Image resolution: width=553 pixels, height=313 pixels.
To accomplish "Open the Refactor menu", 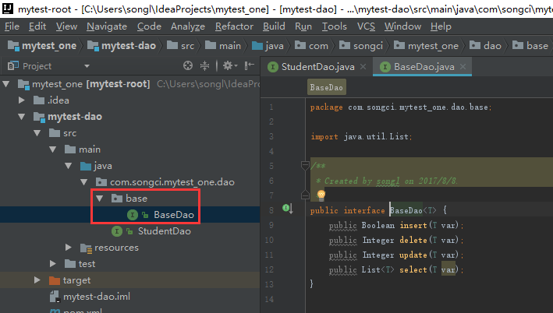I will tap(234, 26).
